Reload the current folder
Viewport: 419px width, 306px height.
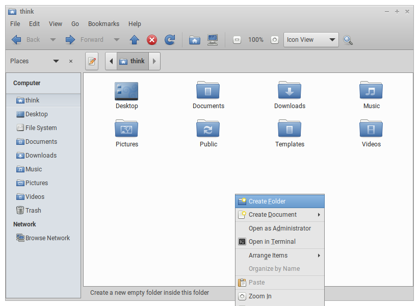tap(170, 40)
